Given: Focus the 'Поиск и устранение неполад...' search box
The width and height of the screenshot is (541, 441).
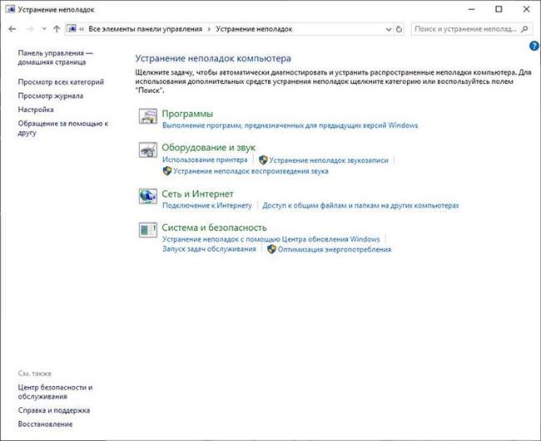Looking at the screenshot, I should (472, 29).
